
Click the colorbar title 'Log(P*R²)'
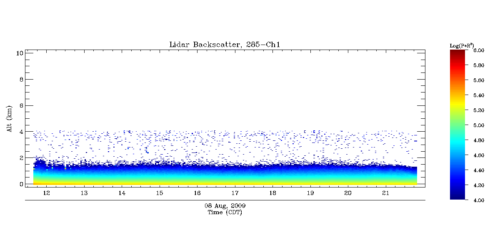click(462, 45)
